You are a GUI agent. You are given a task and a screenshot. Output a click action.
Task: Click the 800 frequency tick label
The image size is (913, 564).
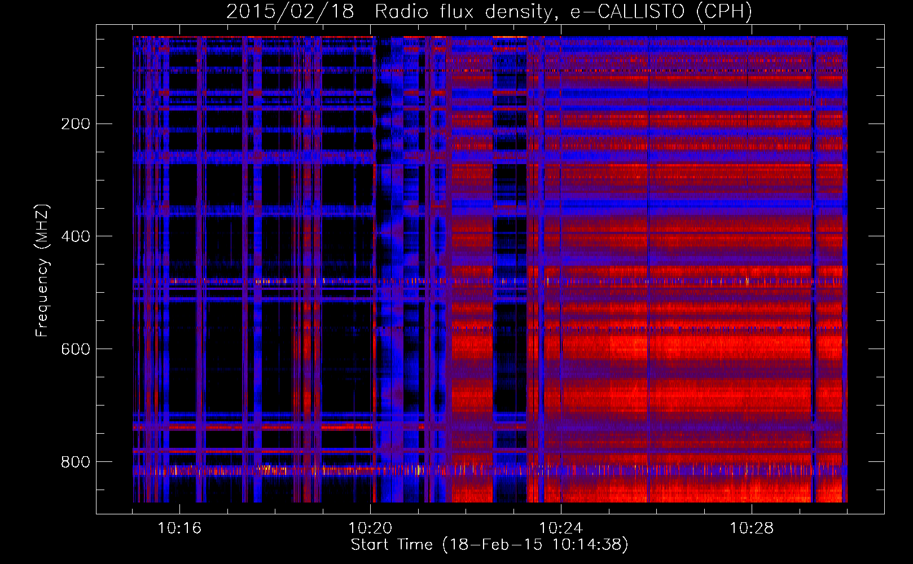(x=76, y=462)
